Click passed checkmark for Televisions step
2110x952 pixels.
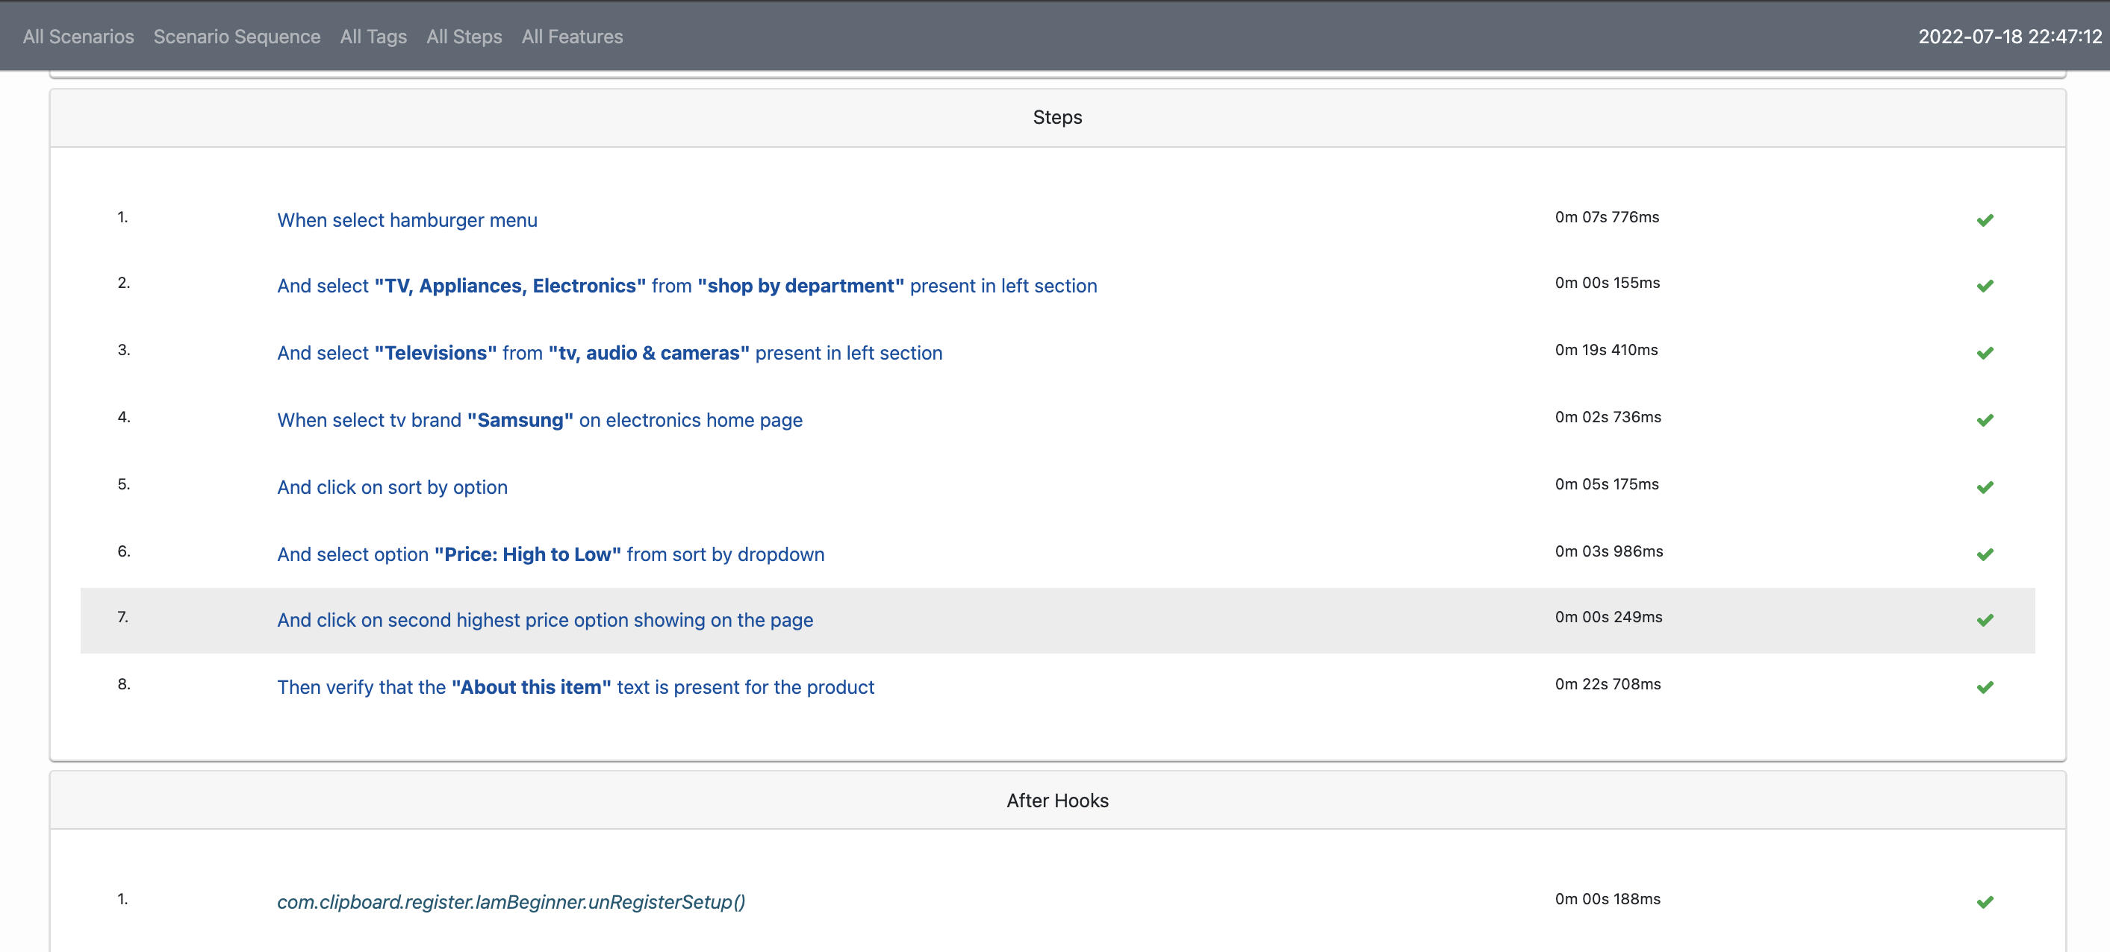[x=1984, y=353]
